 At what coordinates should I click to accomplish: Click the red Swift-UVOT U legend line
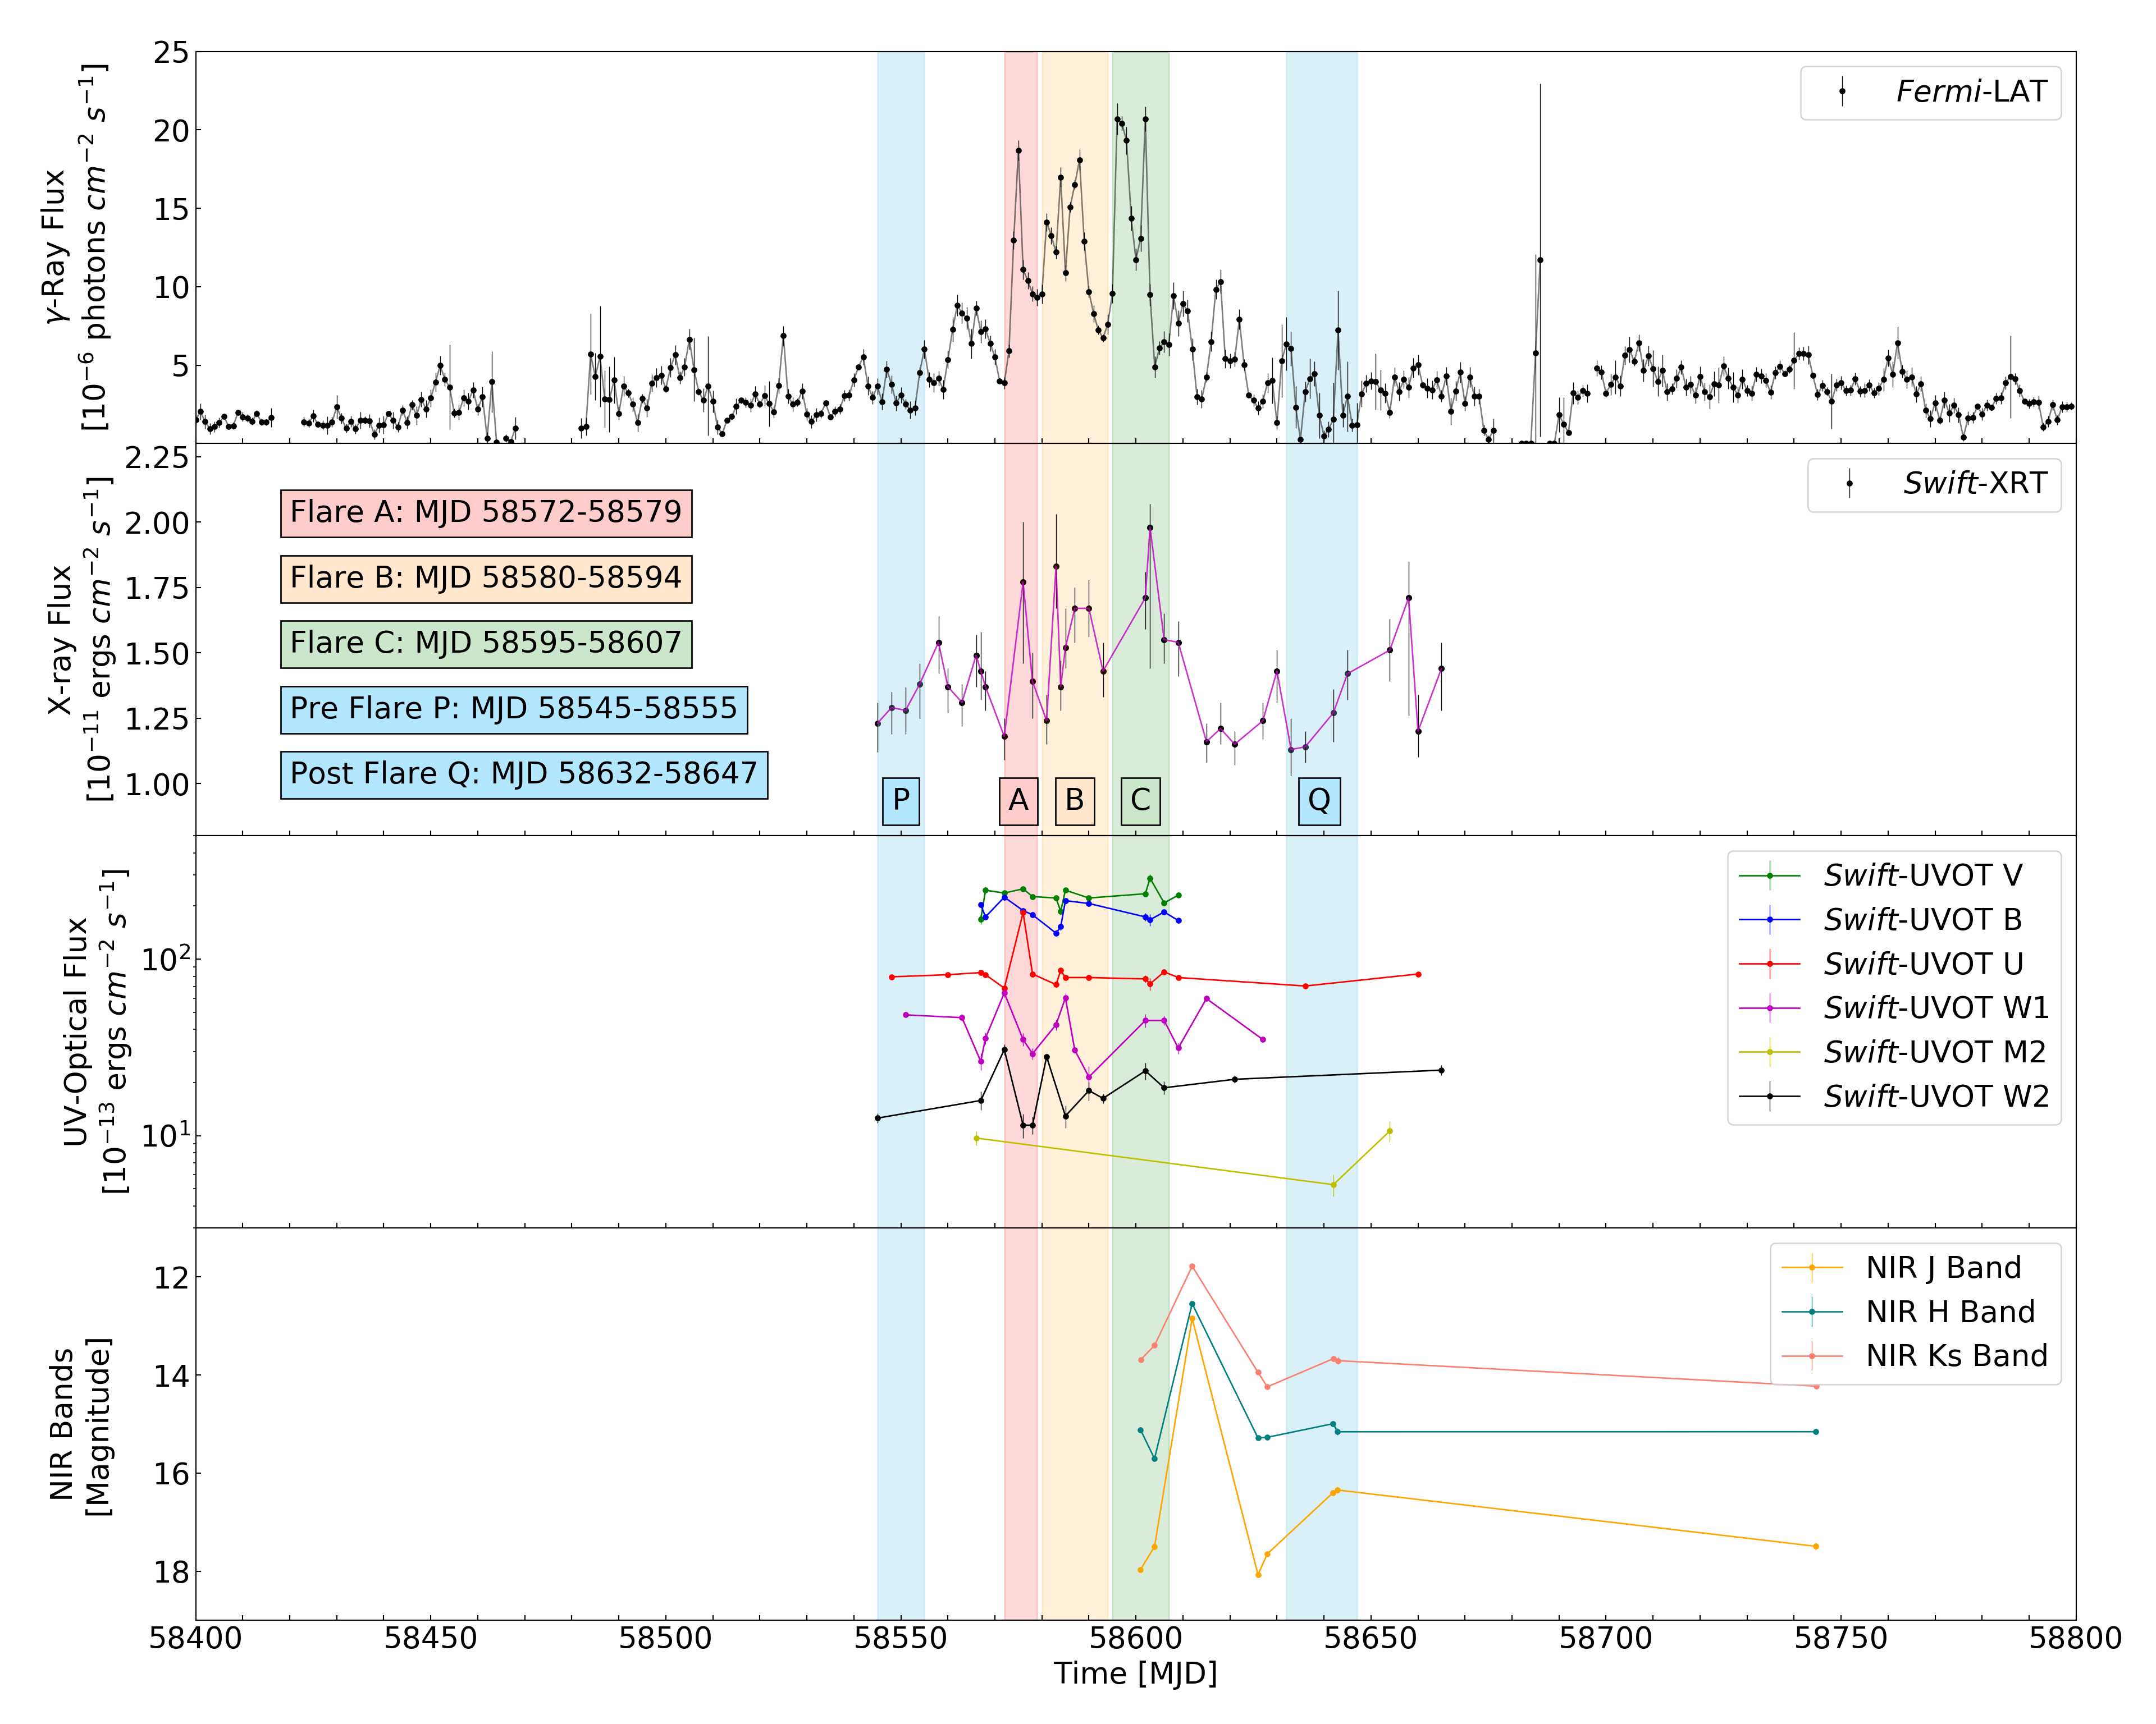tap(1769, 964)
